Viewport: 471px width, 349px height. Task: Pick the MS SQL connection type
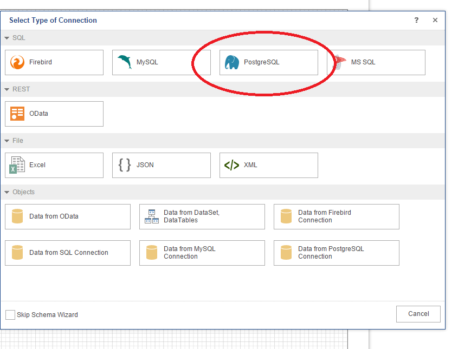click(376, 62)
